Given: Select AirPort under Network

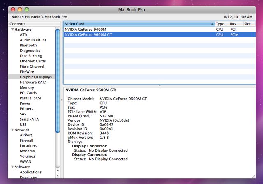Looking at the screenshot, I should [x=25, y=135].
